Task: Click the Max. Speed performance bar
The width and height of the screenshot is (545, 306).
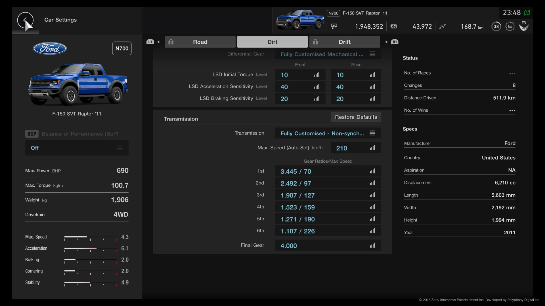Action: point(91,237)
